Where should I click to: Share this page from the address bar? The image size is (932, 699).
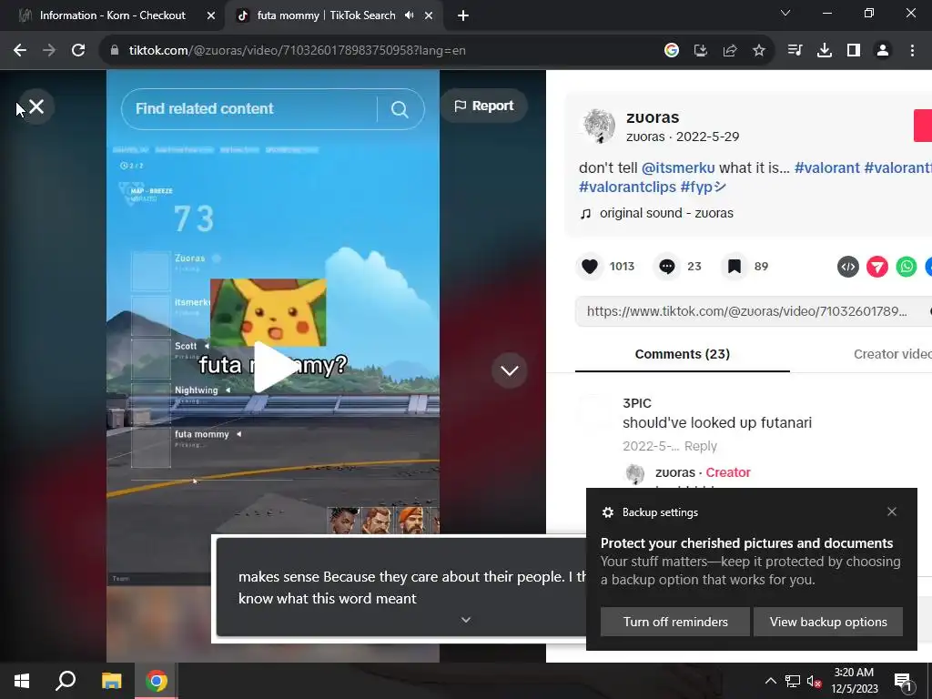coord(730,51)
